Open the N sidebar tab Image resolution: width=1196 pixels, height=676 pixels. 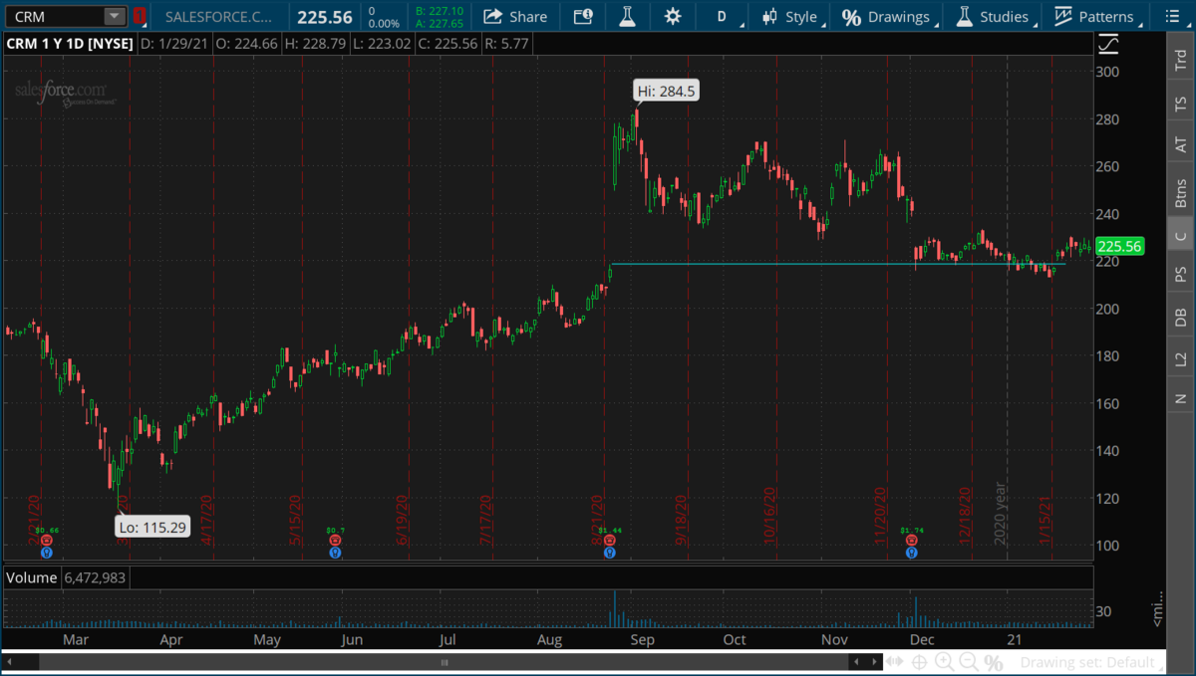(x=1181, y=399)
